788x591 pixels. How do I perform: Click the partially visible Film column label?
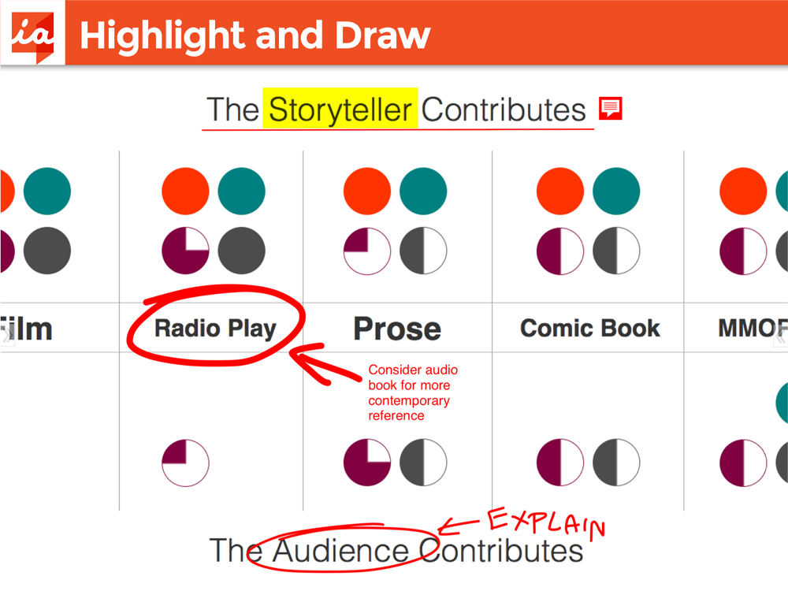point(26,329)
